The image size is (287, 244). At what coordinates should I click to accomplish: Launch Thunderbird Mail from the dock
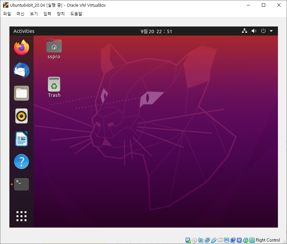[21, 70]
